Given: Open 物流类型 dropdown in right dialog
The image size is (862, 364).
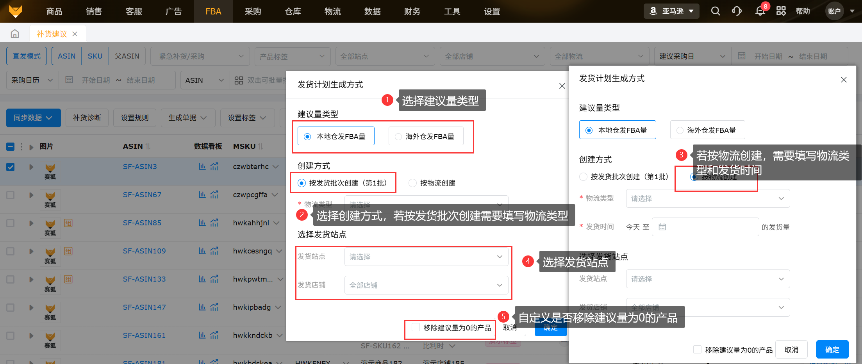Looking at the screenshot, I should pos(707,198).
